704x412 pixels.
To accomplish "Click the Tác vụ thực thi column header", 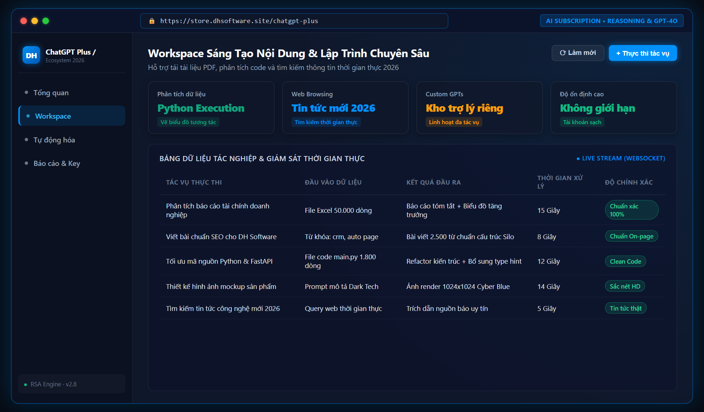I will coord(194,182).
